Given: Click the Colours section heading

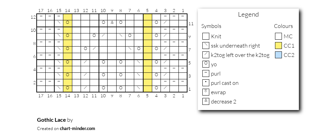Looking at the screenshot, I should click(x=283, y=26).
